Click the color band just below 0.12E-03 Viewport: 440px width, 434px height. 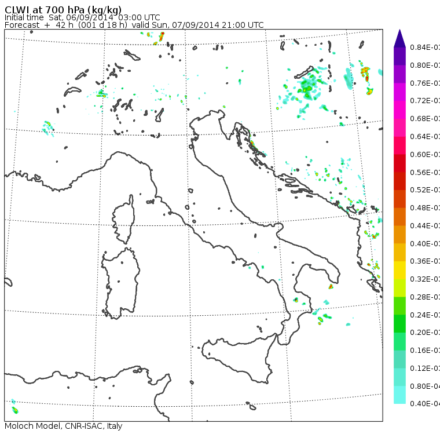pos(399,377)
